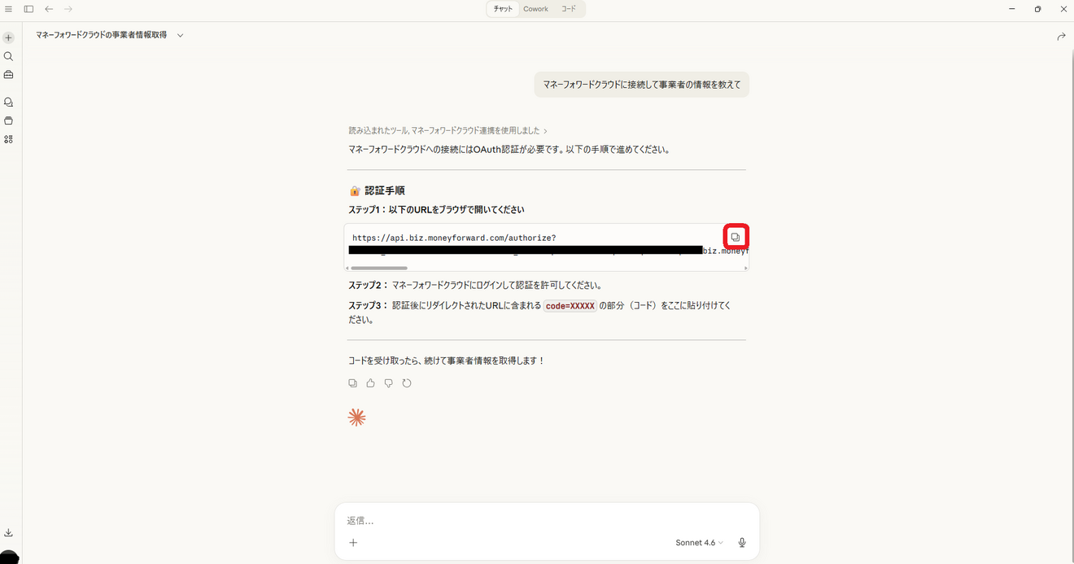Image resolution: width=1074 pixels, height=564 pixels.
Task: Open the artifacts box icon in sidebar
Action: pyautogui.click(x=8, y=120)
